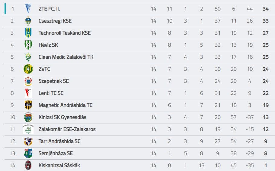This screenshot has height=171, width=275.
Task: Click ZTE FC. II.'s 34 points value
Action: tap(266, 9)
